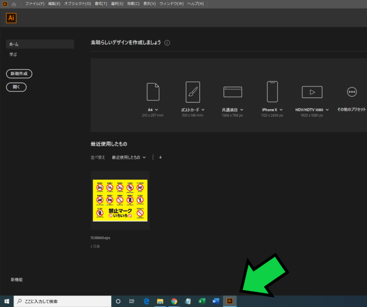
Task: Choose the 共通項目 web preset icon
Action: tap(233, 92)
